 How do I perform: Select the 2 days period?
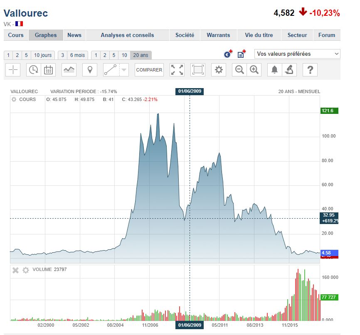[x=17, y=55]
